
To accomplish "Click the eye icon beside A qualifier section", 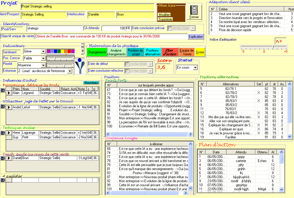I will click(x=3, y=180).
